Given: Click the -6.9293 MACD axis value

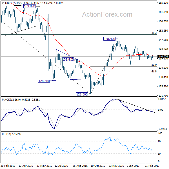Looking at the screenshot, I should point(162,129).
